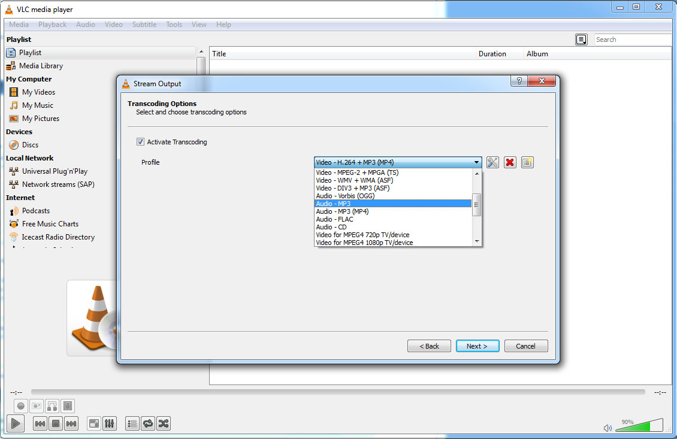The height and width of the screenshot is (439, 677).
Task: Click the Play button
Action: (16, 423)
